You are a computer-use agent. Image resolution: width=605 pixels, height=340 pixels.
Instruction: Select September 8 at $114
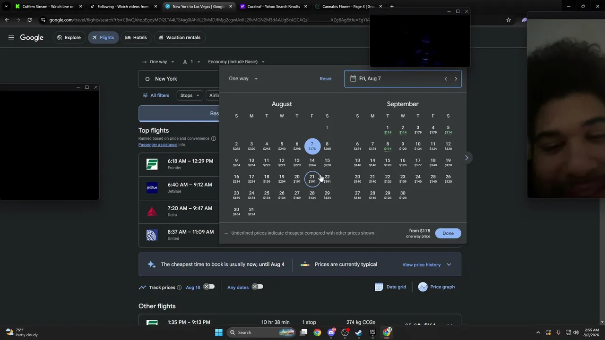[388, 146]
